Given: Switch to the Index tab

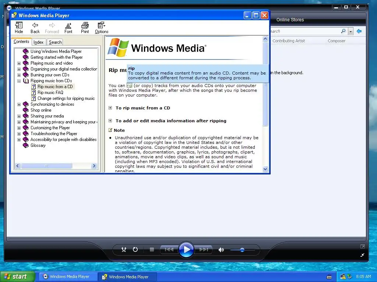Looking at the screenshot, I should 38,42.
